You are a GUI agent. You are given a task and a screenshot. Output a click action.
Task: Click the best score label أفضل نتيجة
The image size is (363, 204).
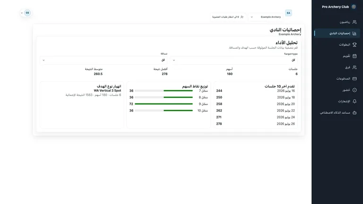coord(160,69)
